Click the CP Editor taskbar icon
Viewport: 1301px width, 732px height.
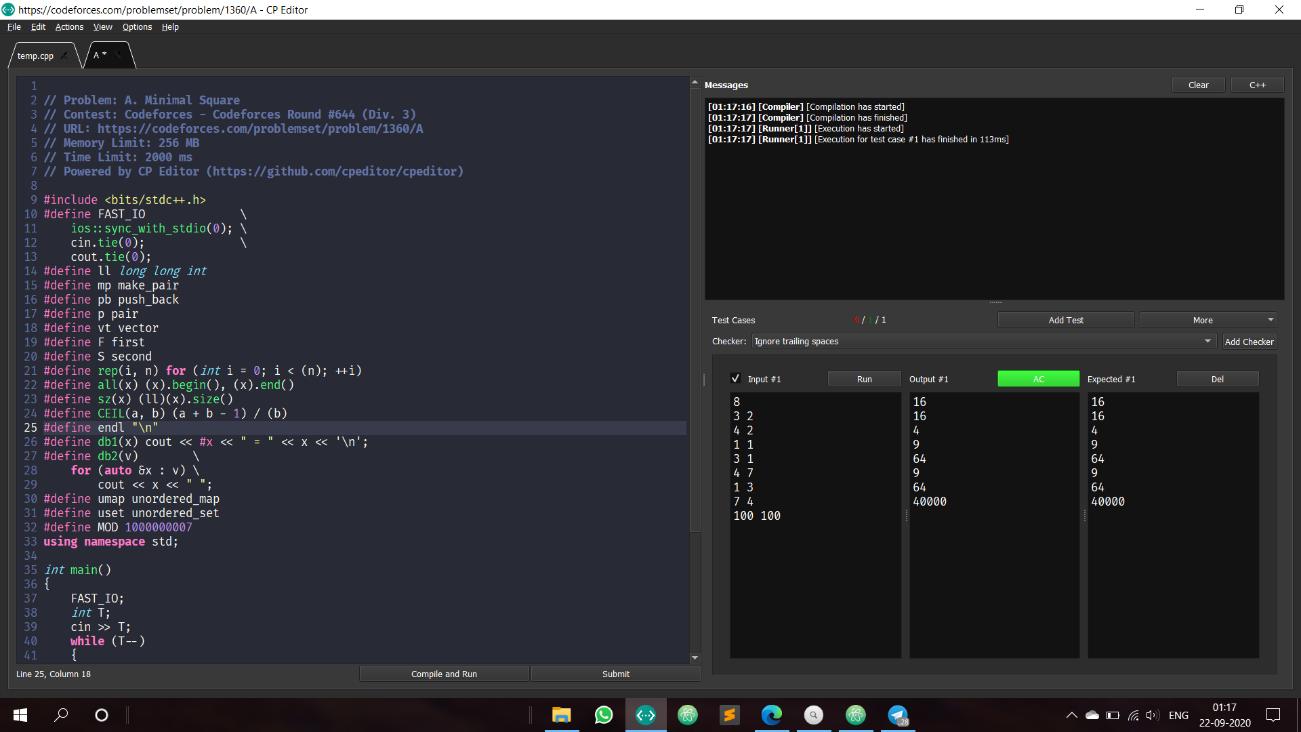[645, 715]
